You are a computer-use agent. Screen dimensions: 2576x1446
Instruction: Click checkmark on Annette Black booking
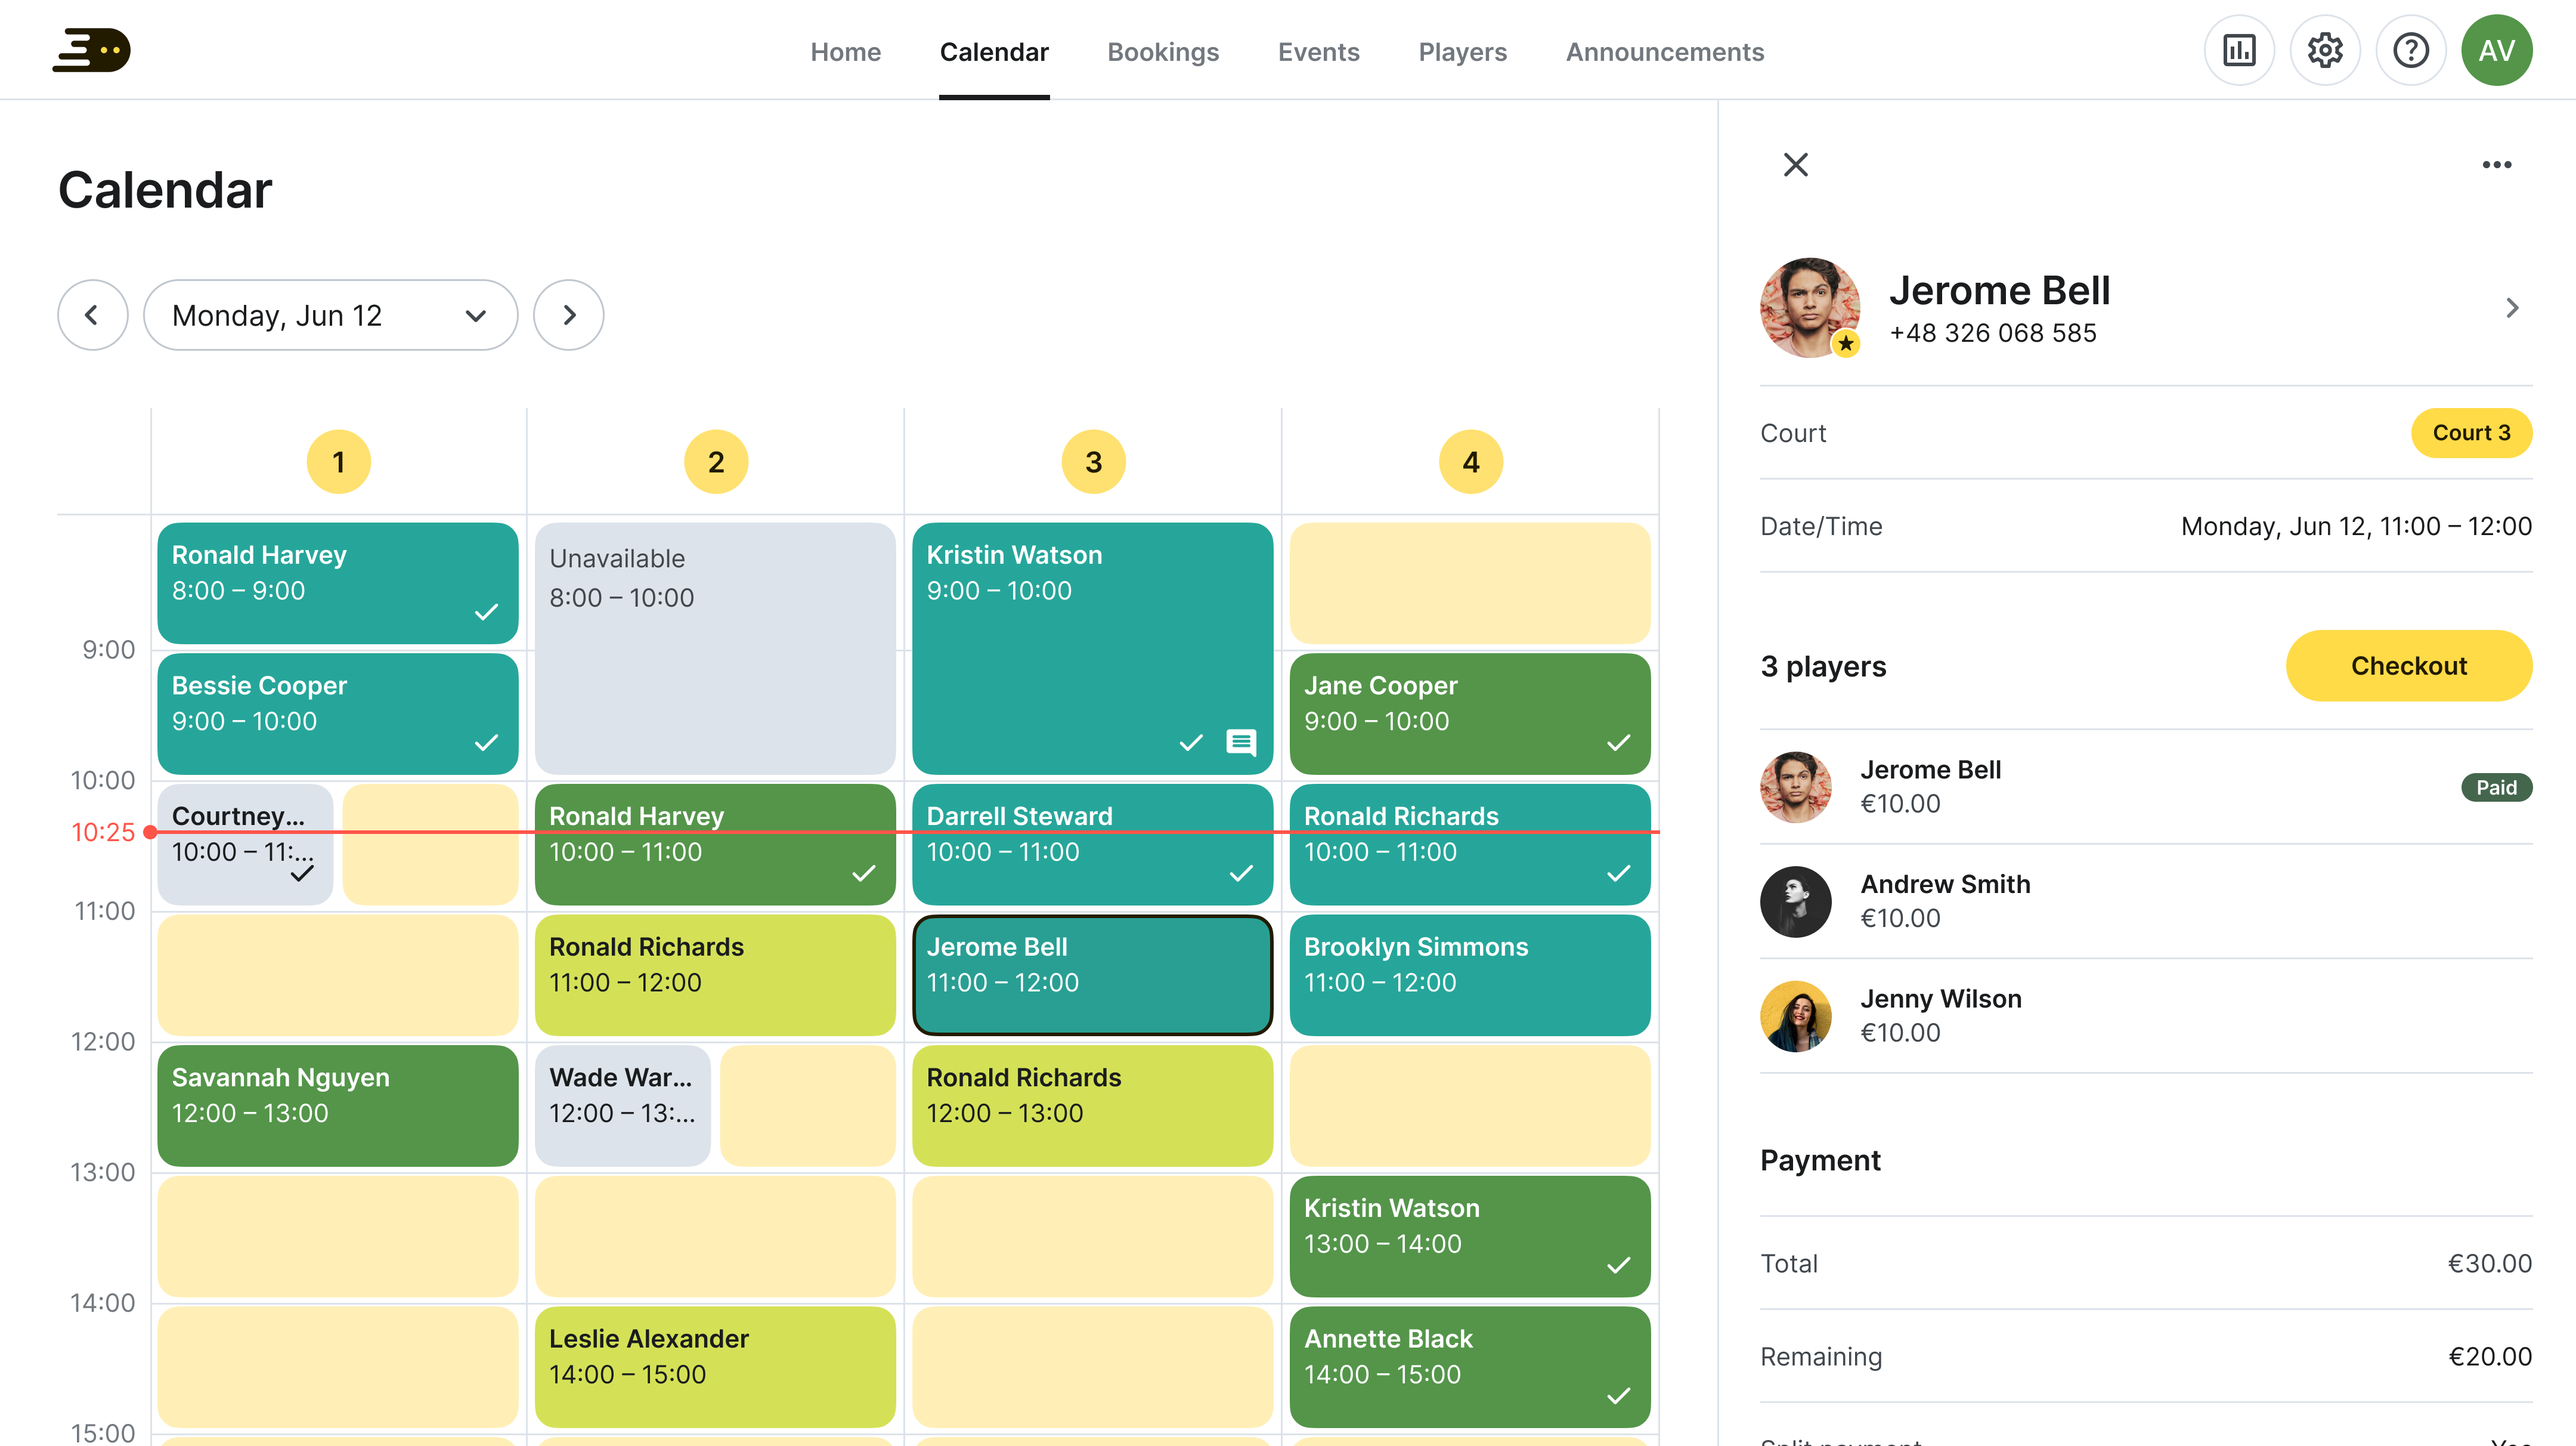1618,1395
